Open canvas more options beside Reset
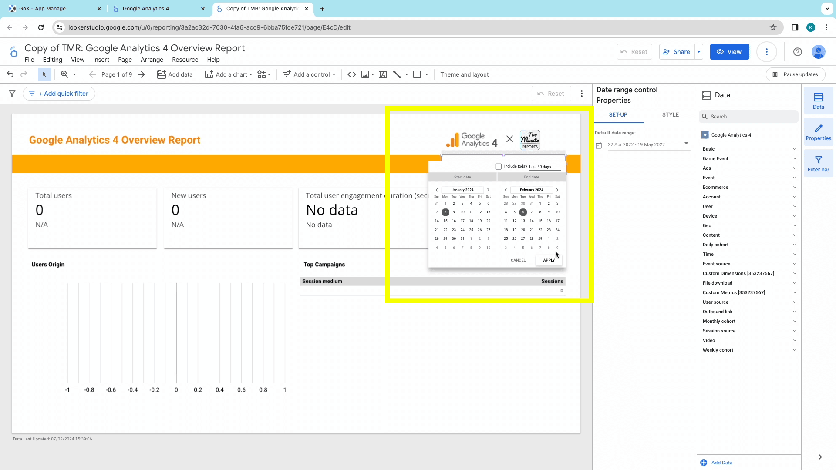Screen dimensions: 836x470 pos(582,94)
